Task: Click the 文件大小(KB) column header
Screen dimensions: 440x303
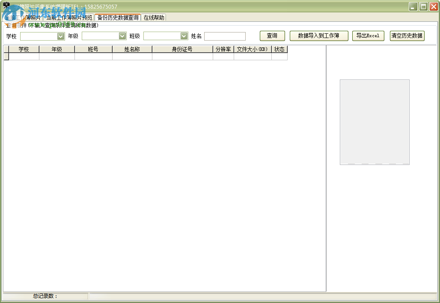Action: click(x=253, y=49)
